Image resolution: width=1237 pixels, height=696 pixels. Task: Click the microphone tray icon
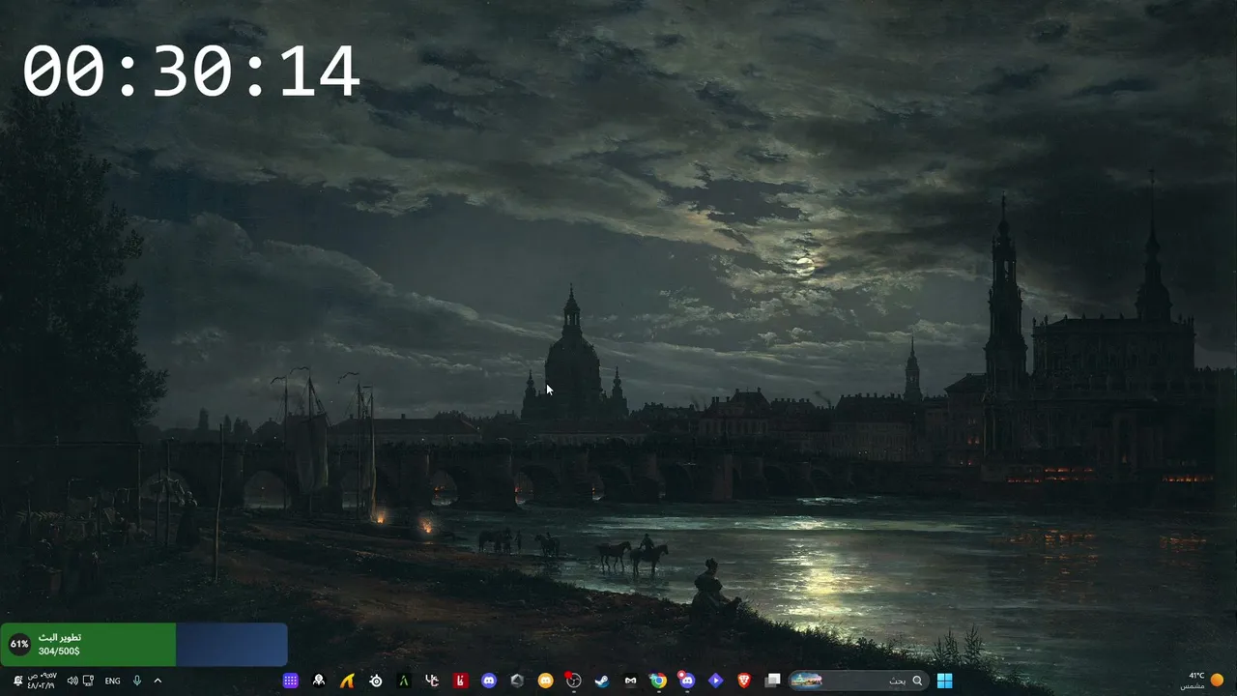coord(137,681)
